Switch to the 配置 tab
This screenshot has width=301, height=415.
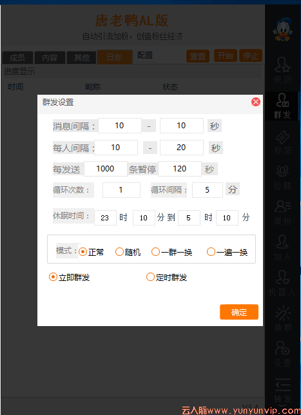tap(145, 55)
